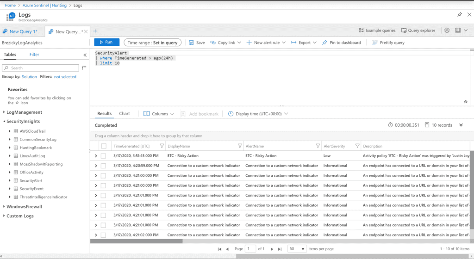Go to first results page
Viewport: 474px width, 259px height.
pyautogui.click(x=219, y=249)
